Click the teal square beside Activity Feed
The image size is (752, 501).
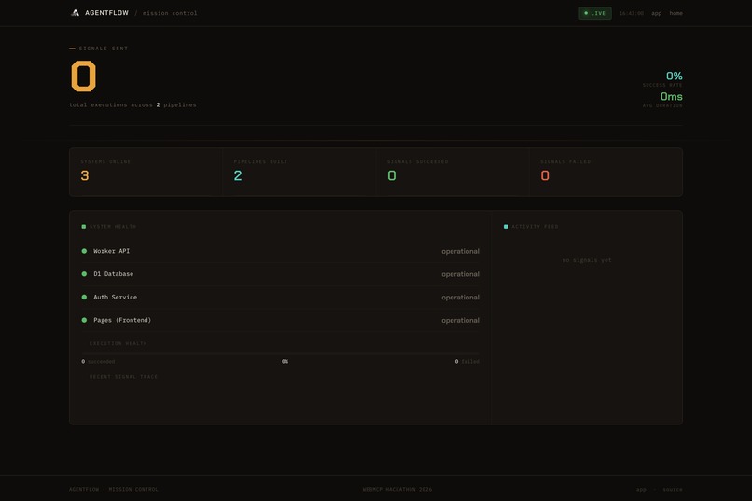coord(506,227)
